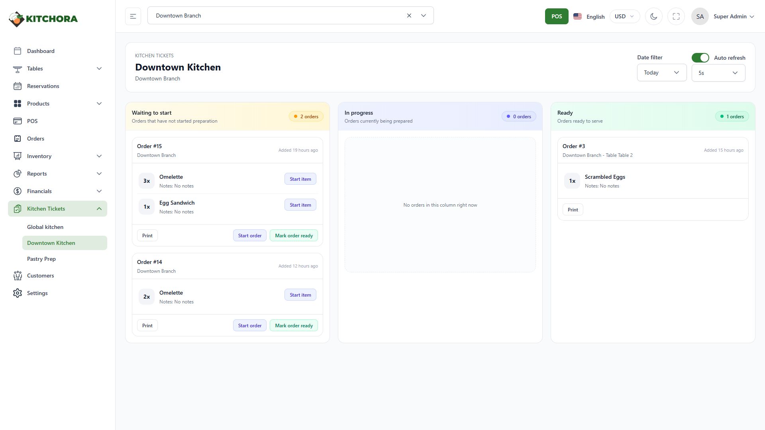Toggle dark mode with the moon icon
The width and height of the screenshot is (765, 430).
(653, 16)
